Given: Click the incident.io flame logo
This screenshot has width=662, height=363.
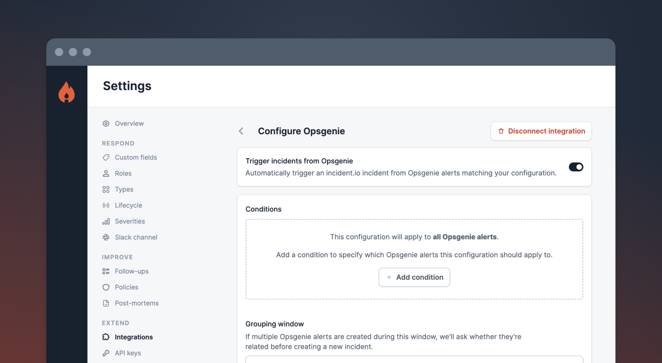Looking at the screenshot, I should point(67,92).
